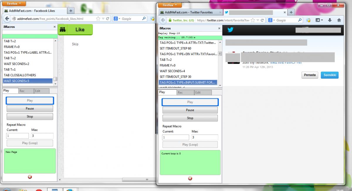
Task: Select the SET !TIMEOUT_STEP 30 macro line
Action: (189, 77)
